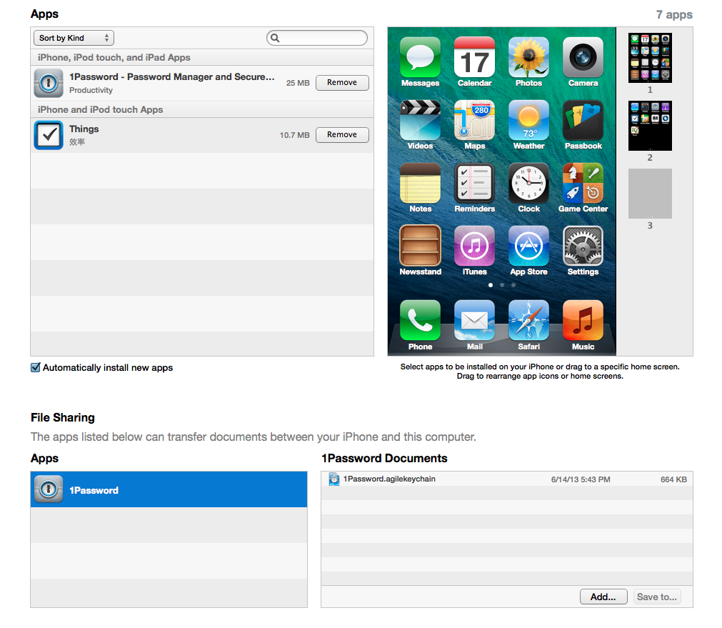Viewport: 722px width, 628px height.
Task: Select the Passbook app icon
Action: (583, 120)
